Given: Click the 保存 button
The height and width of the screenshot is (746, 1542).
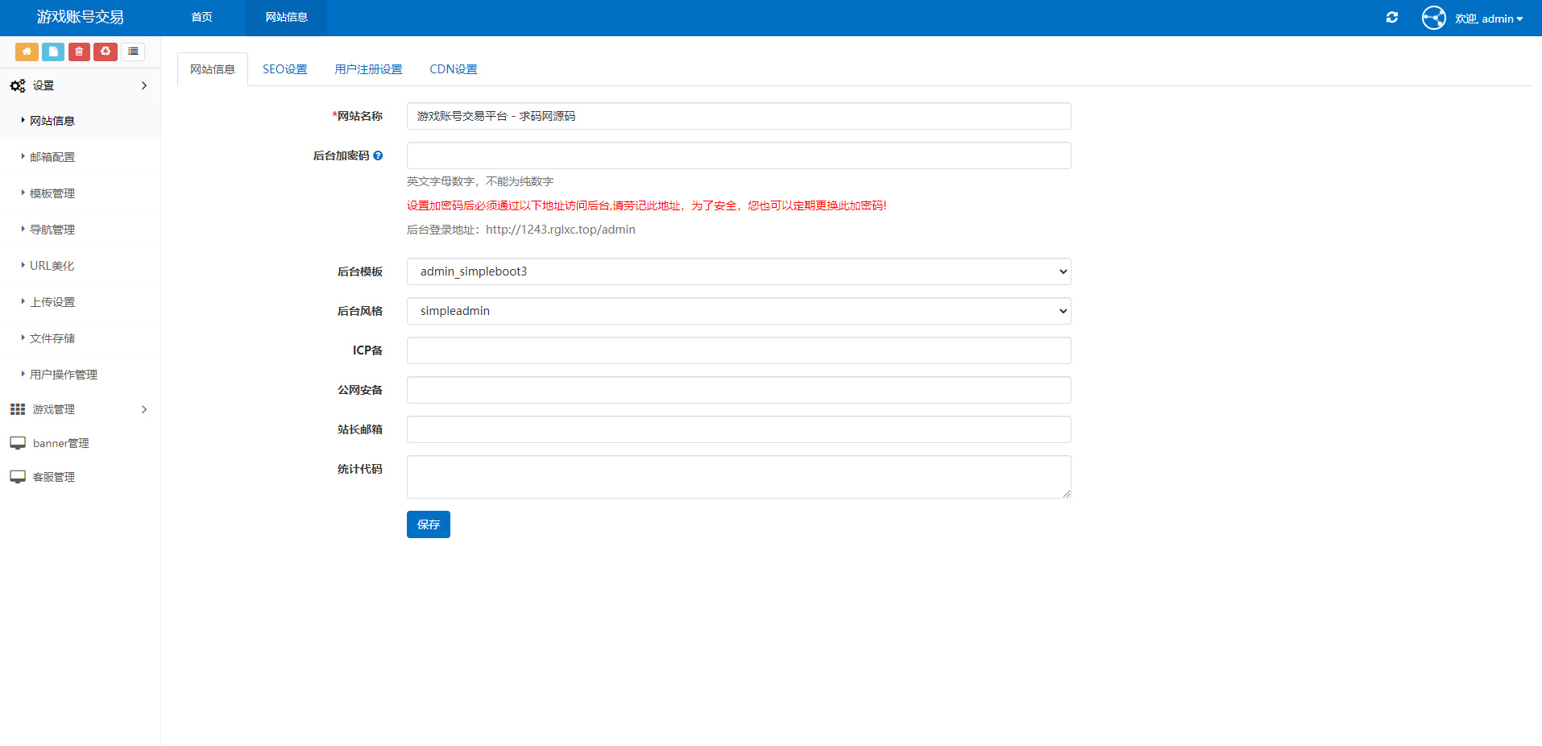Looking at the screenshot, I should click(x=428, y=524).
